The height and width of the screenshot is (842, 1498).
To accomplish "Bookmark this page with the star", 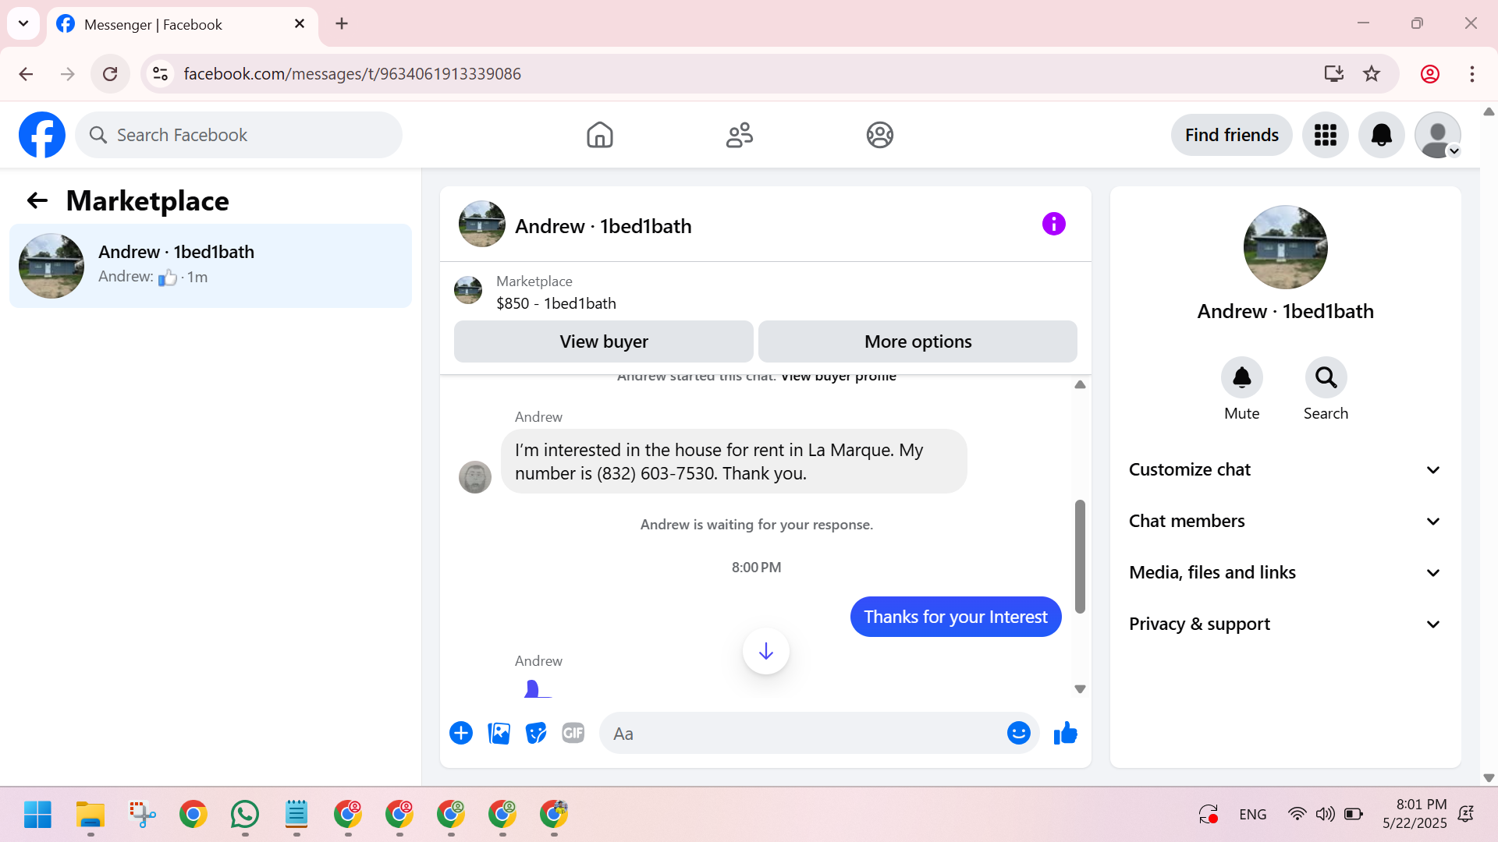I will tap(1371, 74).
